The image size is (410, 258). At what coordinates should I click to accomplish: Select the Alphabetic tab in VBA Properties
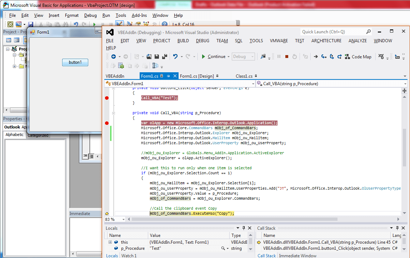point(15,135)
